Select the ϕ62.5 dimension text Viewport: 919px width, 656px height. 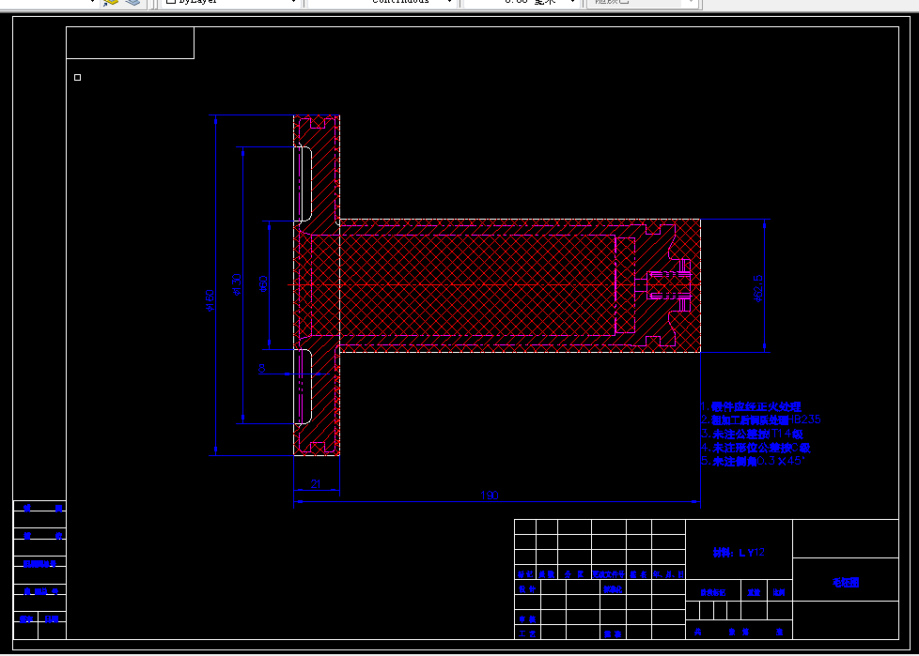point(757,288)
